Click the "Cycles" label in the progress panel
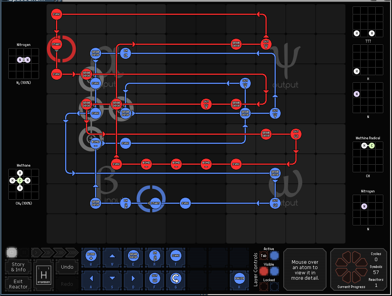 [376, 253]
